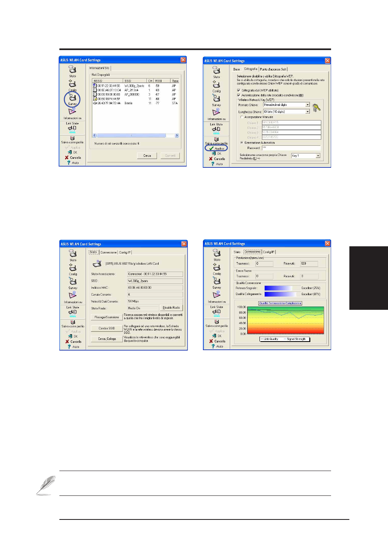Close the Crittografia window with red X
This screenshot has height=550, width=388.
point(327,61)
